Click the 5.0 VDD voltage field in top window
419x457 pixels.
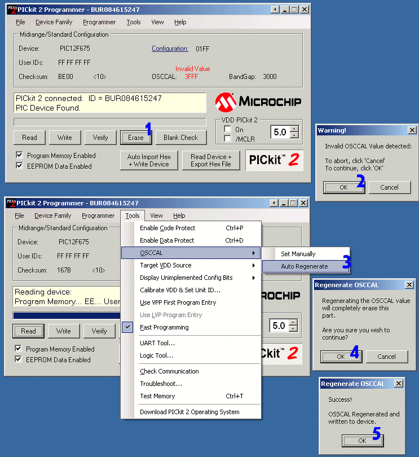[x=281, y=132]
